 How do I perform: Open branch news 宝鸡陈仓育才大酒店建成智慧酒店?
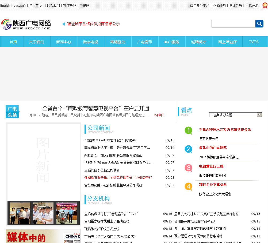110,236
